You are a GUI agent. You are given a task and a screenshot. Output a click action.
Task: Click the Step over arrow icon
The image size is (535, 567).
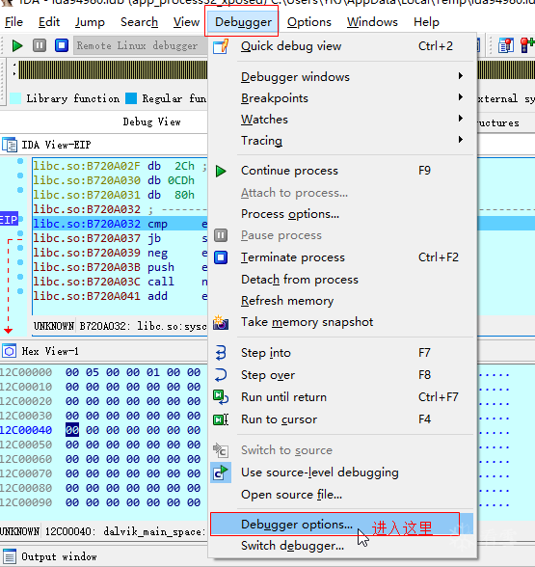(x=221, y=375)
